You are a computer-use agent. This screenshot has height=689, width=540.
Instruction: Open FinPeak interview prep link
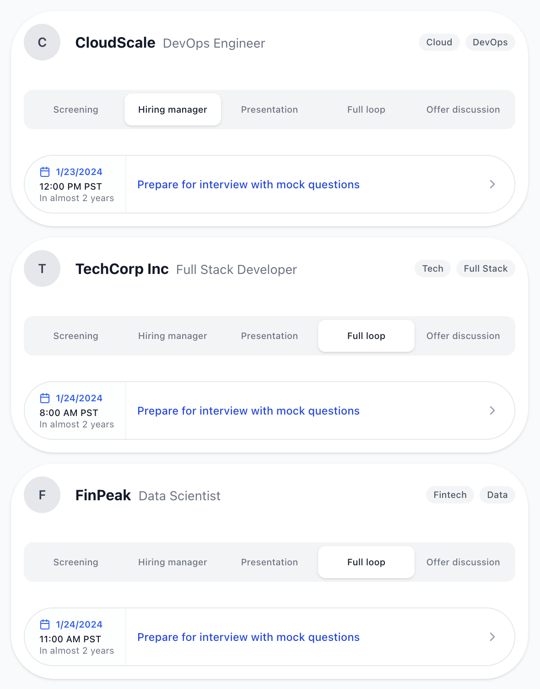248,637
